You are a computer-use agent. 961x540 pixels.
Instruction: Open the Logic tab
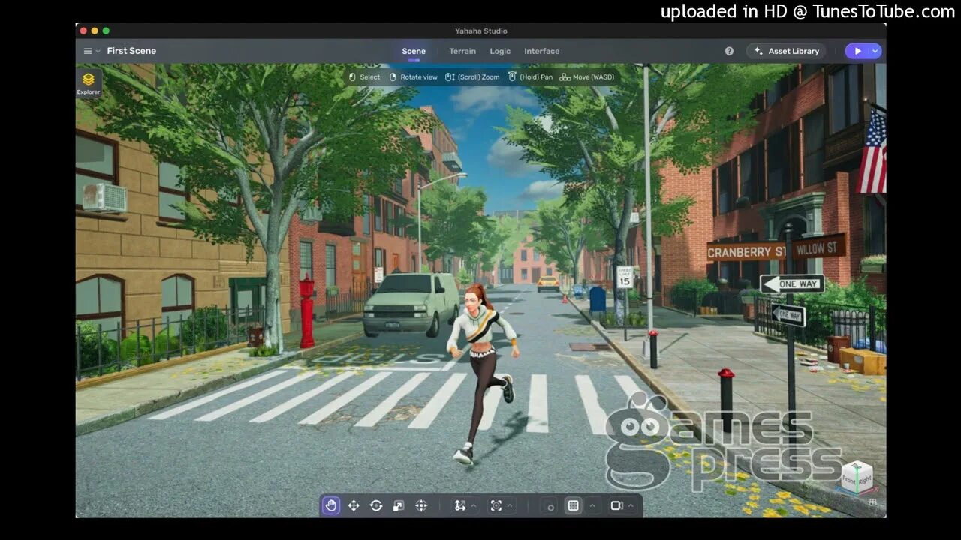coord(500,51)
